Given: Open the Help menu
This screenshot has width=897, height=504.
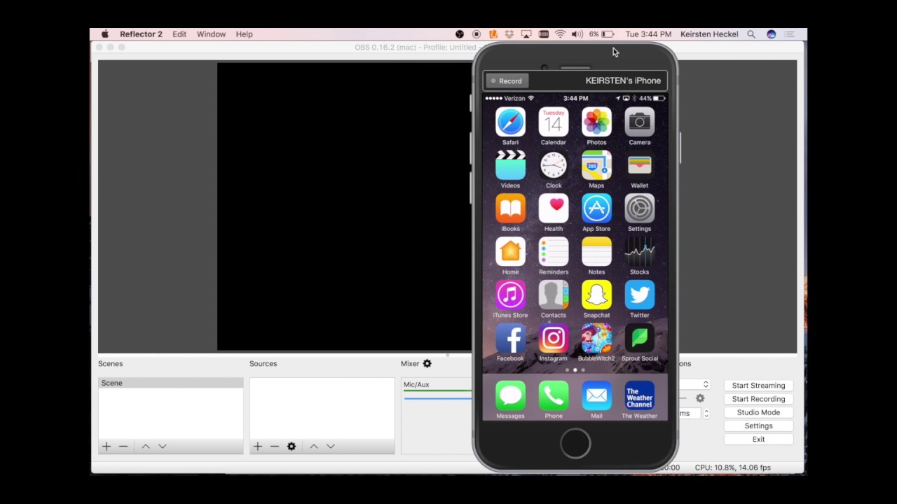Looking at the screenshot, I should tap(244, 34).
